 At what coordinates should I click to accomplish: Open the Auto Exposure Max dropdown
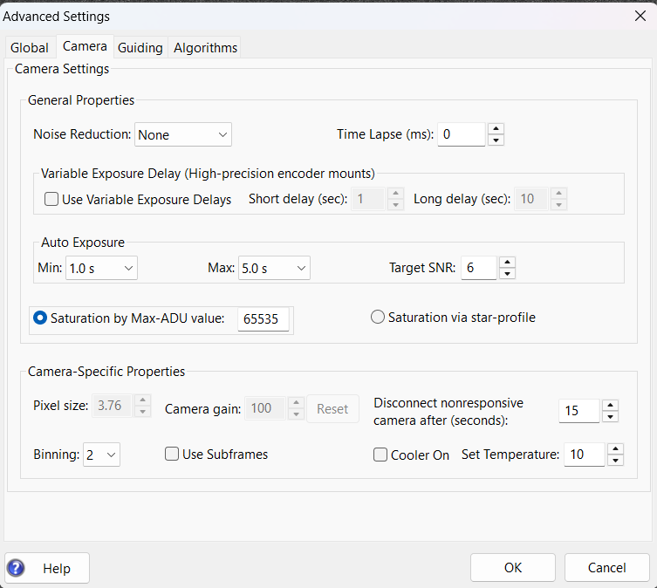[274, 268]
